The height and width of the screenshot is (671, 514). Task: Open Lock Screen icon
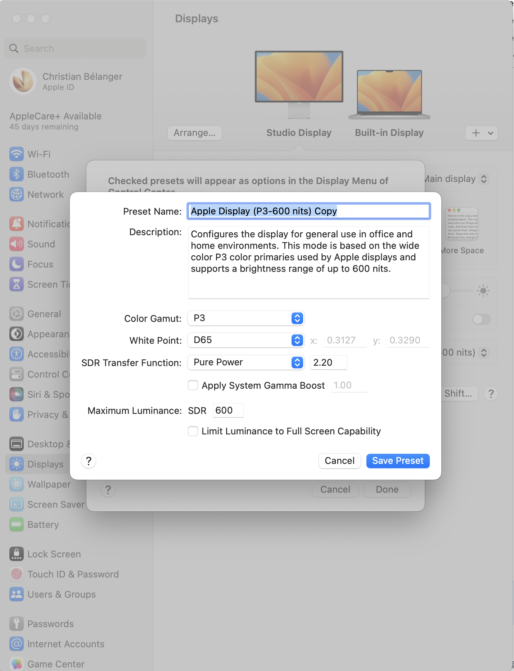pyautogui.click(x=17, y=554)
